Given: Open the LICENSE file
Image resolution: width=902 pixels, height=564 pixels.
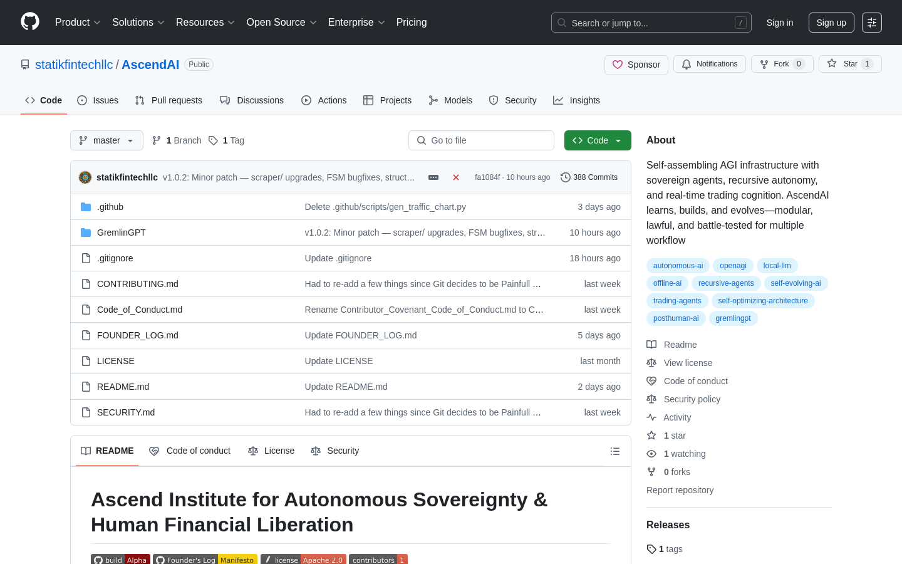Looking at the screenshot, I should point(116,361).
